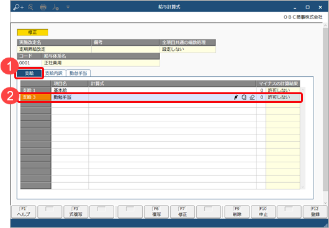The width and height of the screenshot is (329, 228).
Task: Click the 勤勉手当 item name cell
Action: 70,97
